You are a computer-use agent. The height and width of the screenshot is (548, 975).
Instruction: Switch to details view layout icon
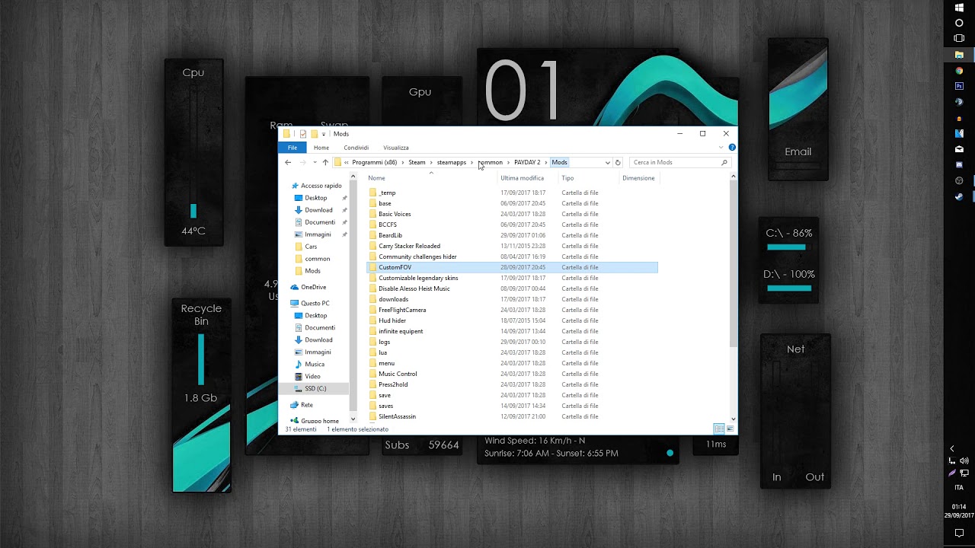[x=719, y=429]
